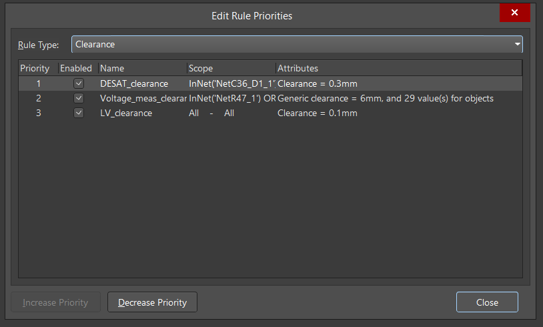Close the dialog with the red X icon

click(514, 13)
